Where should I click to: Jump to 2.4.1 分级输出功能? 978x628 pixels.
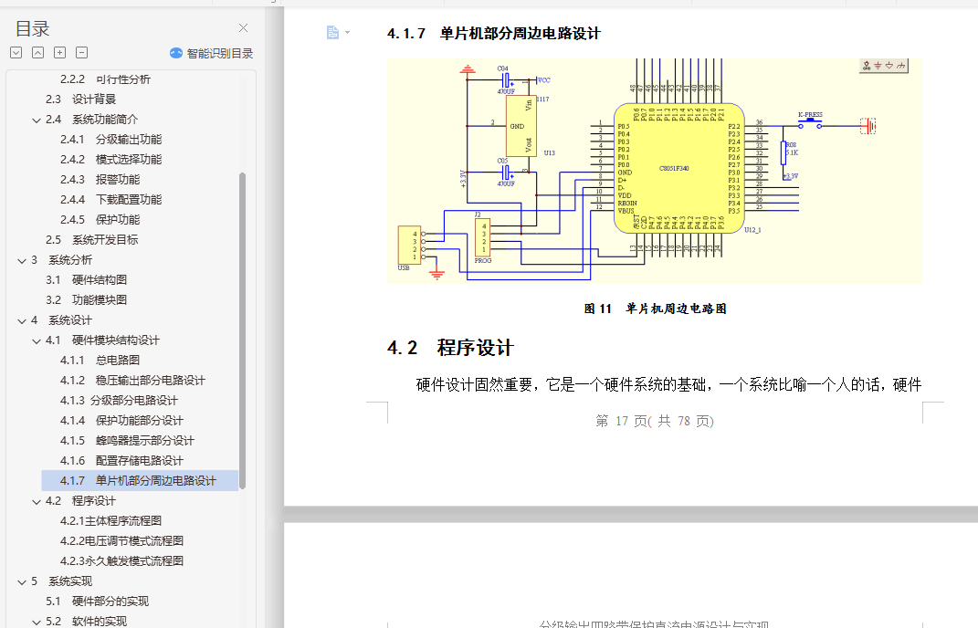110,139
